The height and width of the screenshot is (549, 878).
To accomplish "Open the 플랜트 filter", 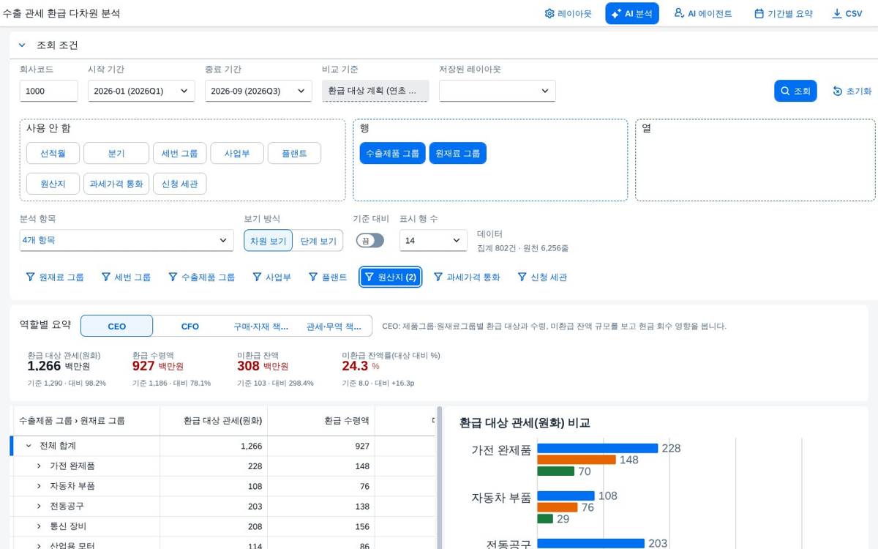I will coord(328,277).
